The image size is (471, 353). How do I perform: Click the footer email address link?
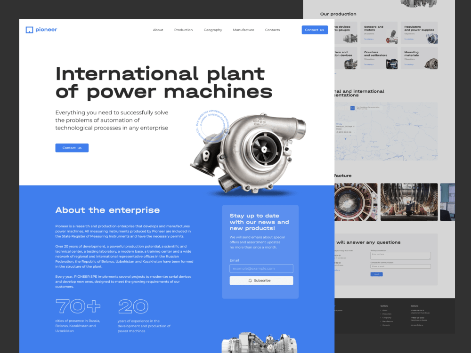pyautogui.click(x=417, y=325)
